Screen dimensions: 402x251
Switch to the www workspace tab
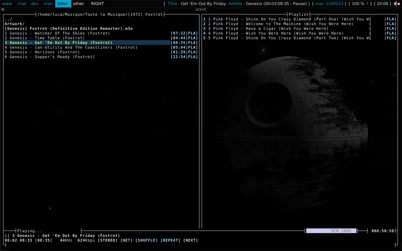coord(7,4)
